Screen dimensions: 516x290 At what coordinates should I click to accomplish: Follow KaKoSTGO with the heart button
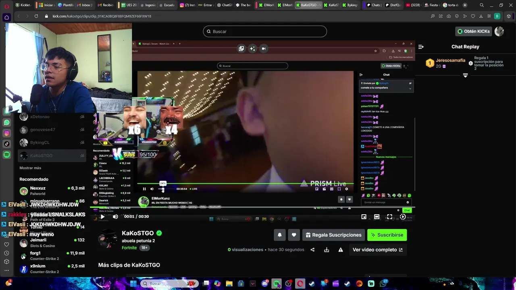tap(294, 235)
